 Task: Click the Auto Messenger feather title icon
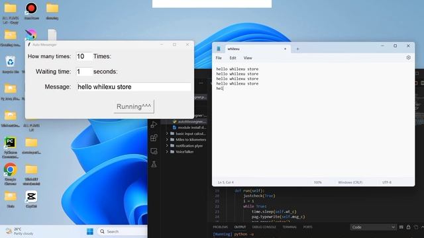(29, 44)
